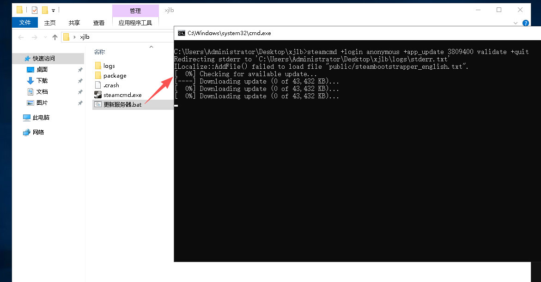Viewport: 541px width, 282px height.
Task: Click the properties checkmark icon in quick access toolbar
Action: pos(35,10)
